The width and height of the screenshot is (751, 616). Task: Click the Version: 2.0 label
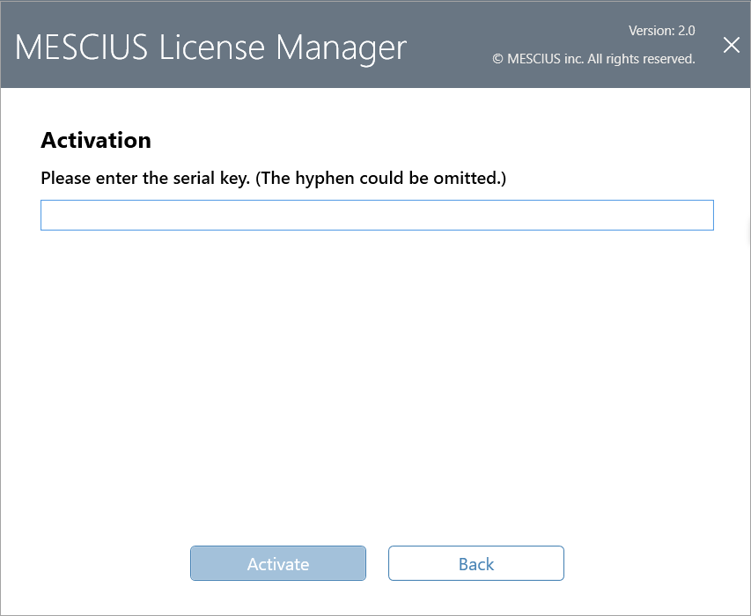click(x=661, y=31)
